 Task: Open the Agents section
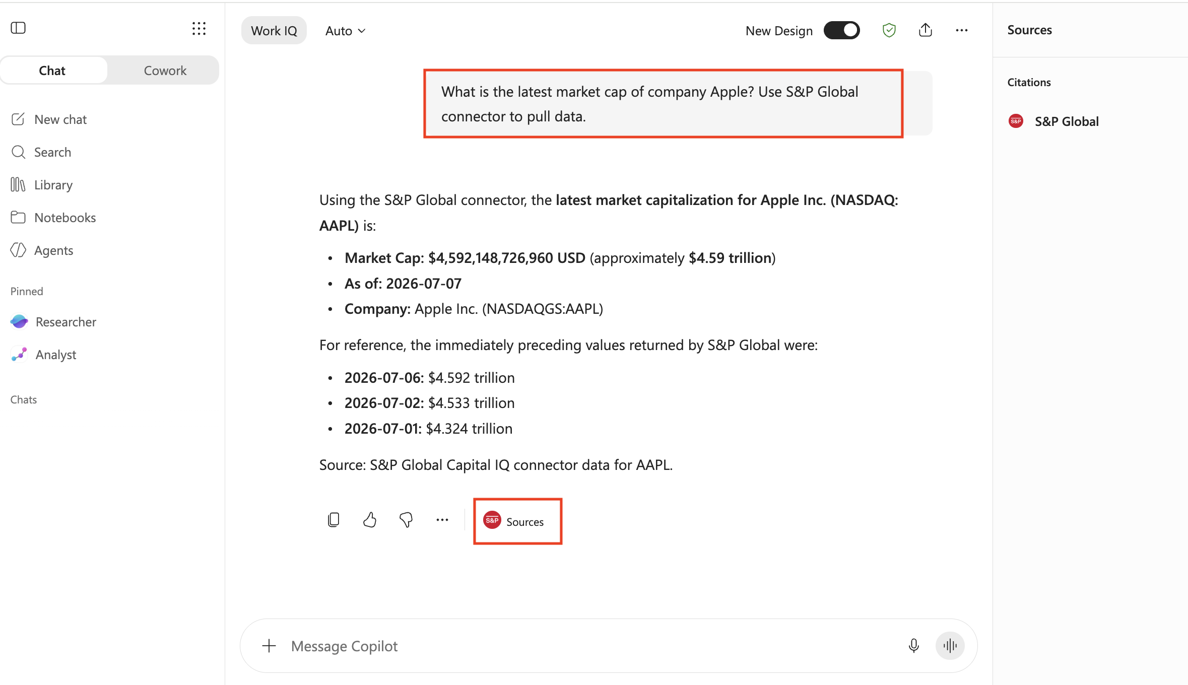(42, 250)
